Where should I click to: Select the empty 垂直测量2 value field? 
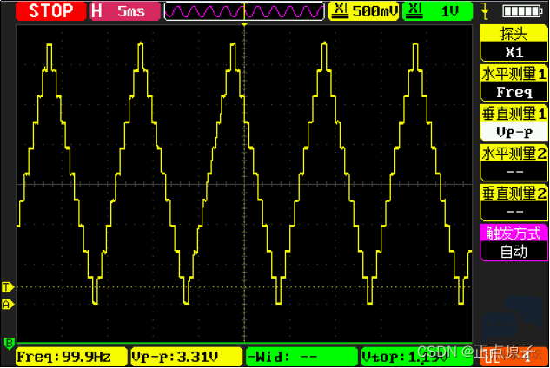click(x=514, y=212)
